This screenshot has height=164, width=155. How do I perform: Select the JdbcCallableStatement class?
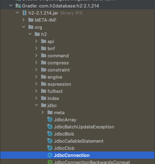click(79, 141)
